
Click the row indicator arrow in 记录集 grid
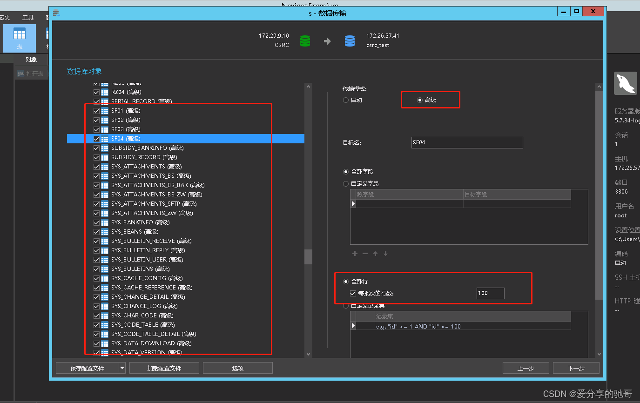353,326
